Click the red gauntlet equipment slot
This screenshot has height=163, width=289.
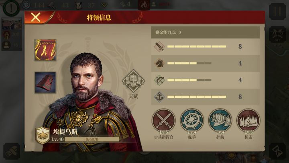45,83
